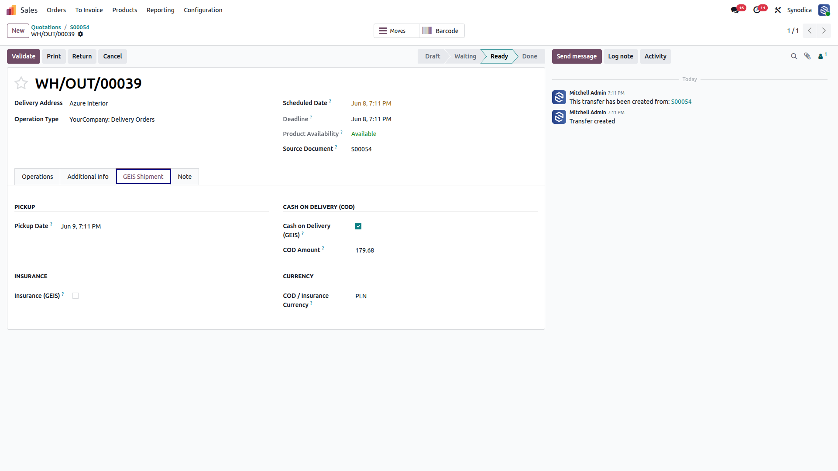Open the conversations message icon
This screenshot has width=838, height=471.
tap(735, 10)
